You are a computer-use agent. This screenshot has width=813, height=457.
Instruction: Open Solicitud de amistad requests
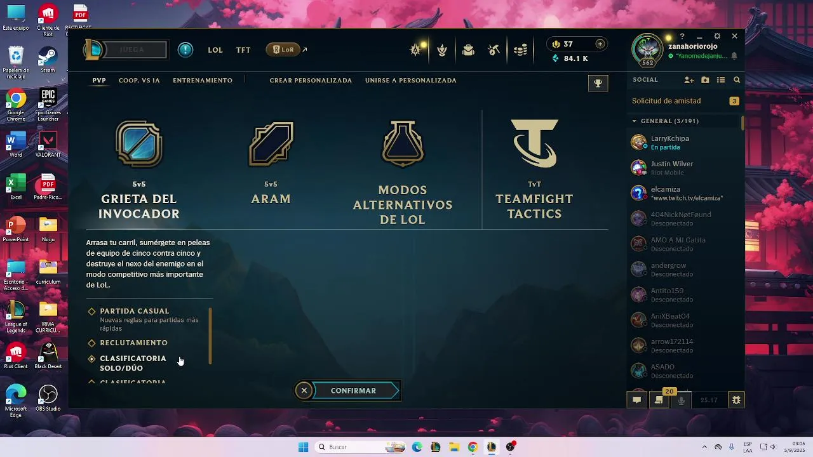tap(685, 101)
